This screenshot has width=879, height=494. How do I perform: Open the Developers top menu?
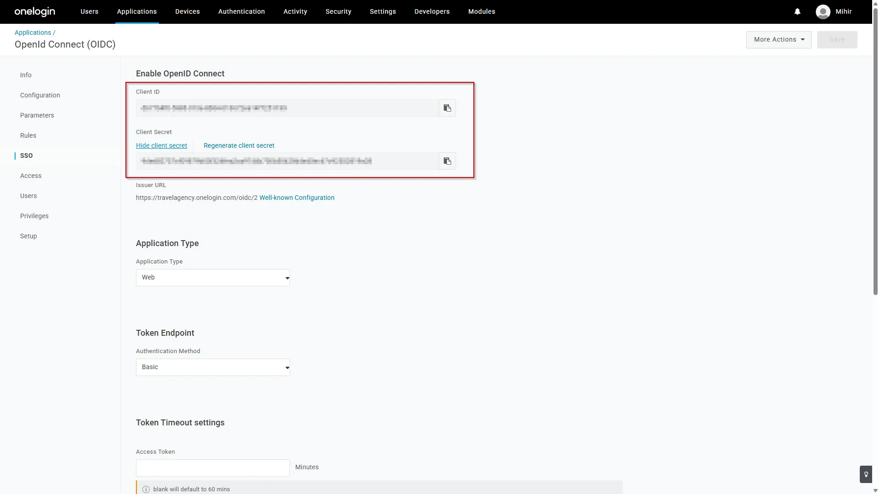tap(432, 11)
